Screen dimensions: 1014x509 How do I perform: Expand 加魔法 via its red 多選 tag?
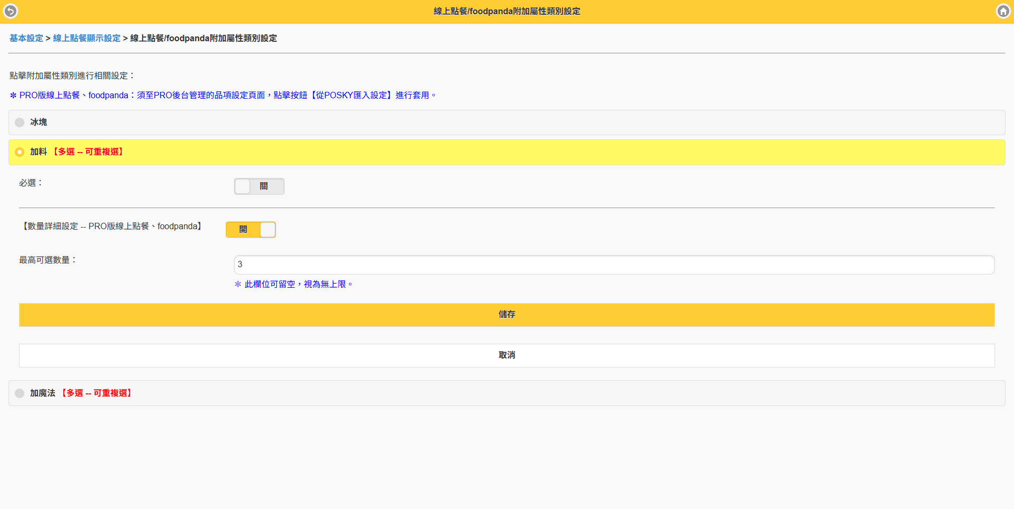pyautogui.click(x=97, y=393)
